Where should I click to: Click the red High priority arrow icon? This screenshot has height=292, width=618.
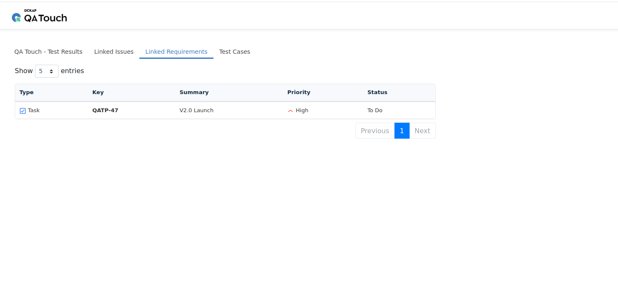(290, 111)
